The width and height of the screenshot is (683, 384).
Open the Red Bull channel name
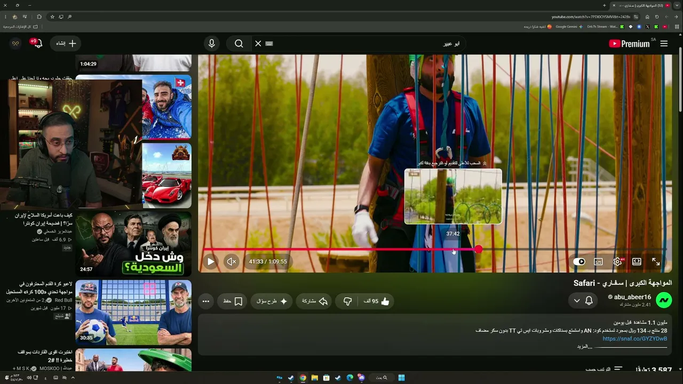(x=63, y=301)
